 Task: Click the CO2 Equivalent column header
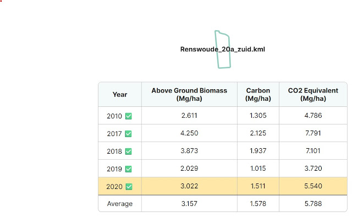click(x=313, y=94)
